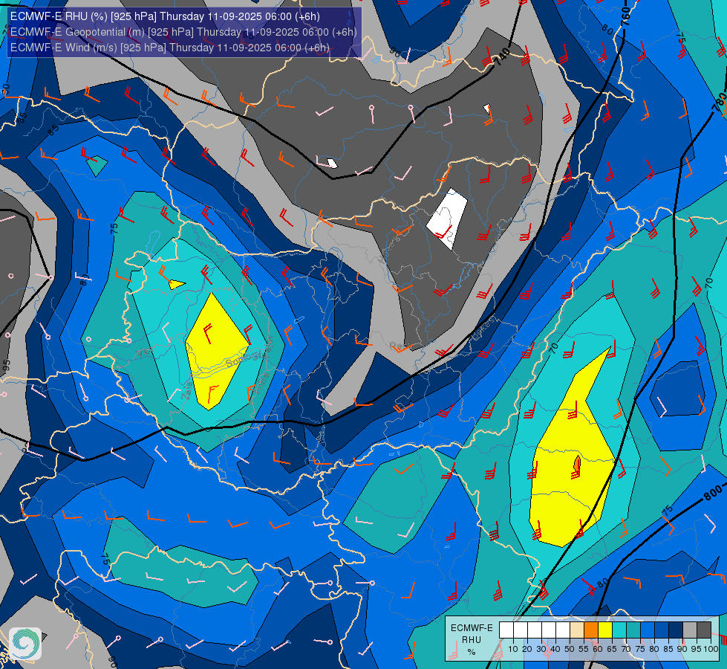Click the legend title 'ECMWF-E'
This screenshot has width=727, height=669.
click(x=472, y=628)
